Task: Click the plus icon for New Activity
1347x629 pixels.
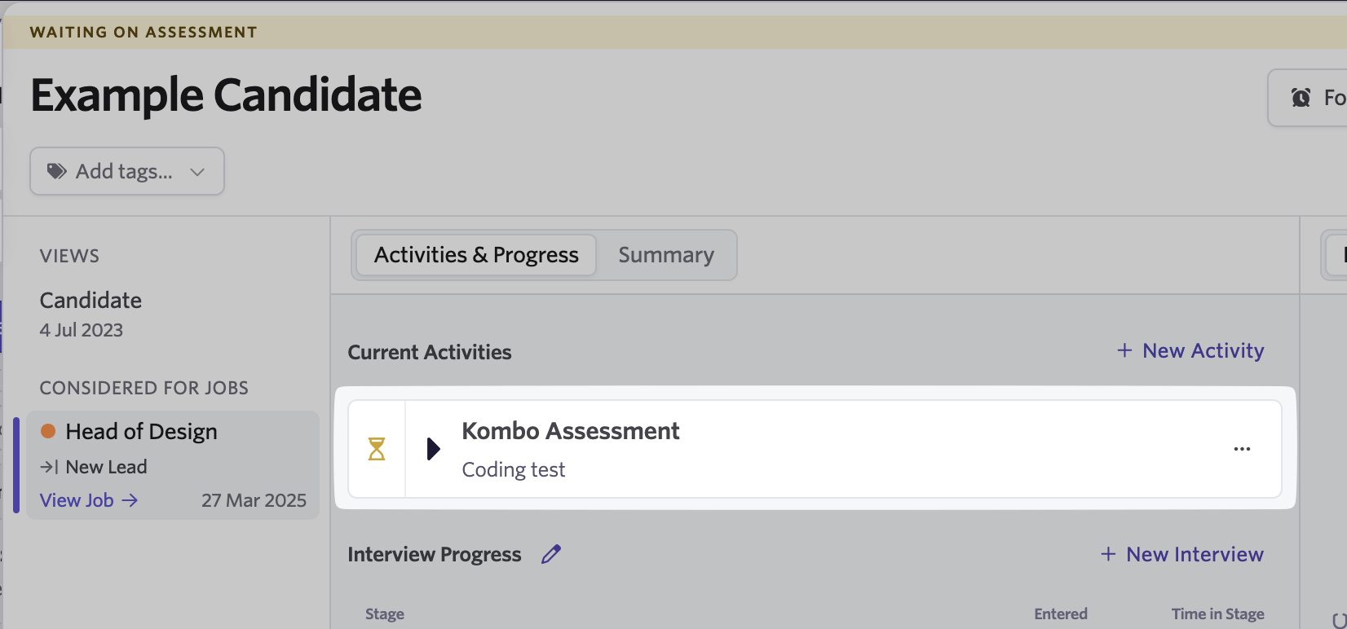Action: tap(1124, 350)
